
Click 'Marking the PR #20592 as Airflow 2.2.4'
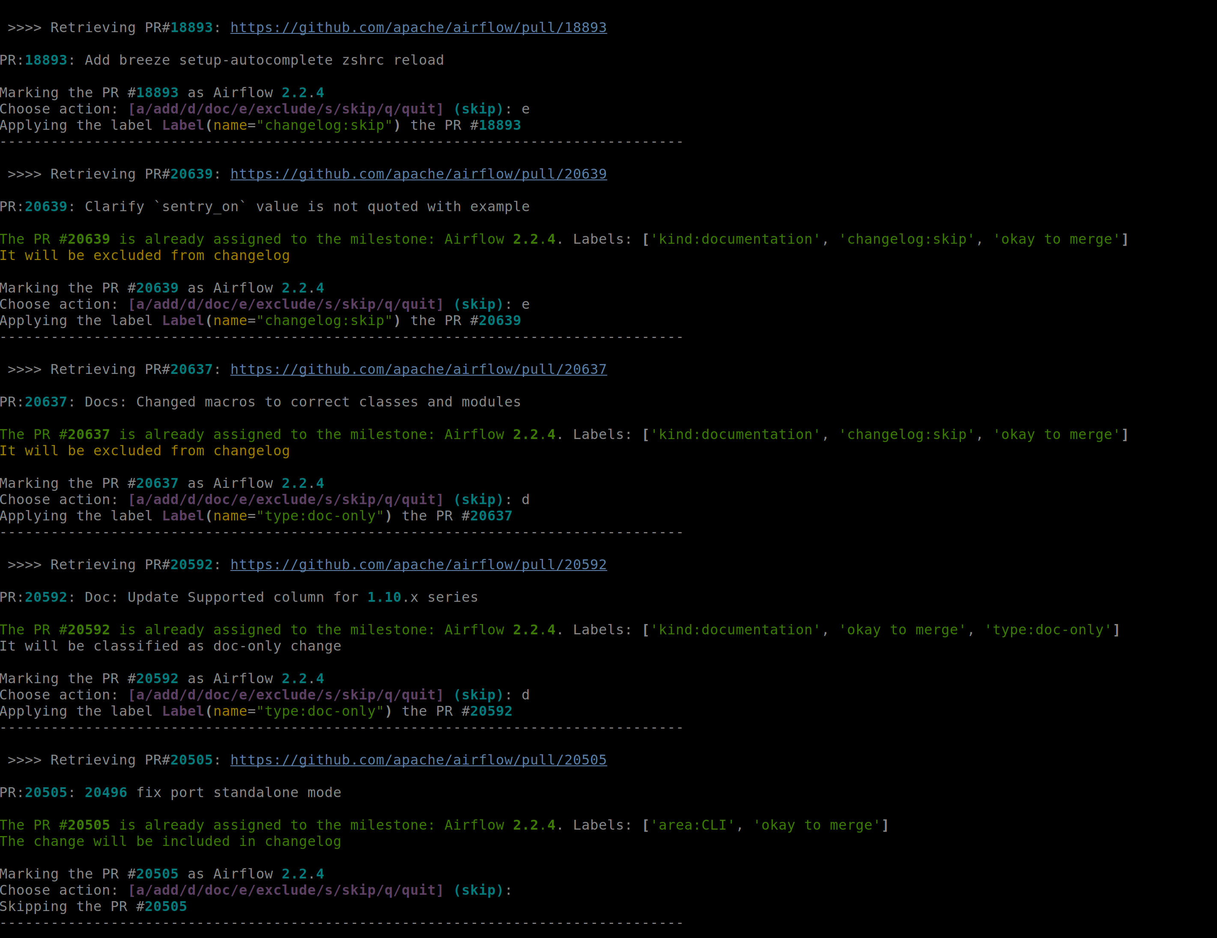(x=161, y=678)
